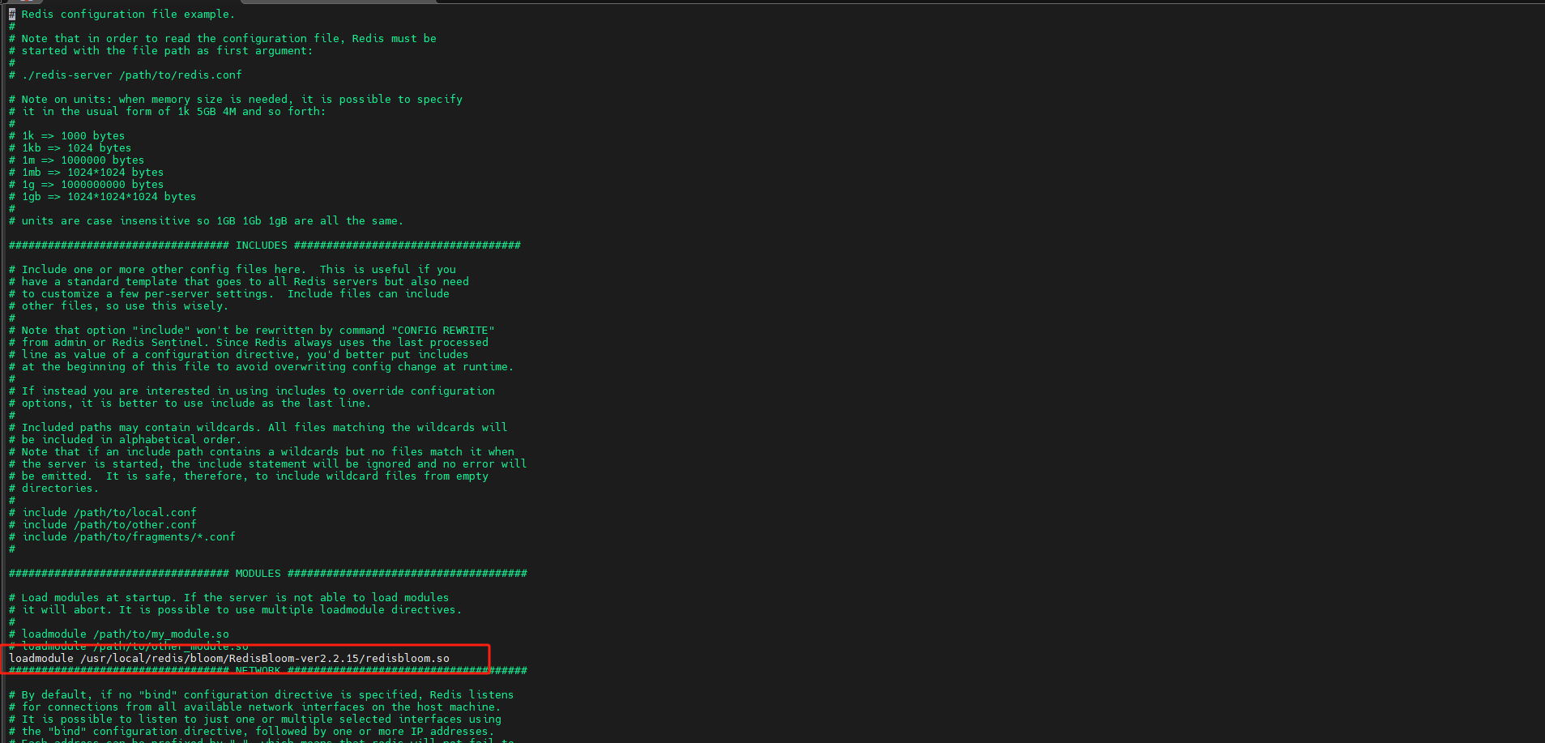Click the NETWORK section header
Screen dimensions: 1545x743
point(258,671)
